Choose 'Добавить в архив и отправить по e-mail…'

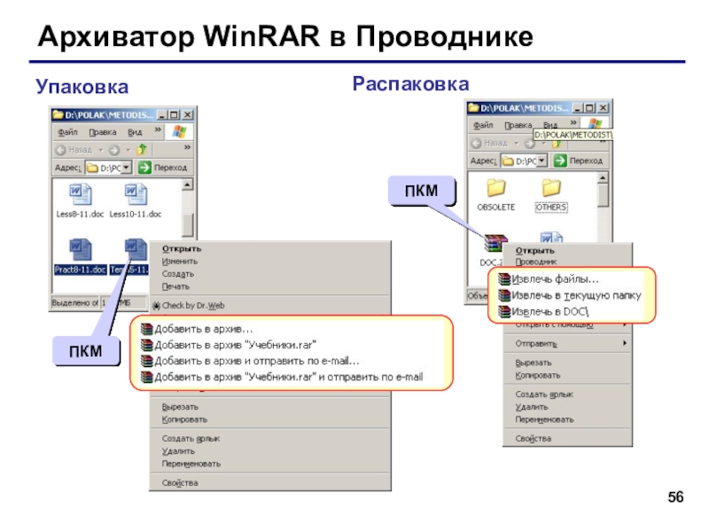click(x=250, y=361)
